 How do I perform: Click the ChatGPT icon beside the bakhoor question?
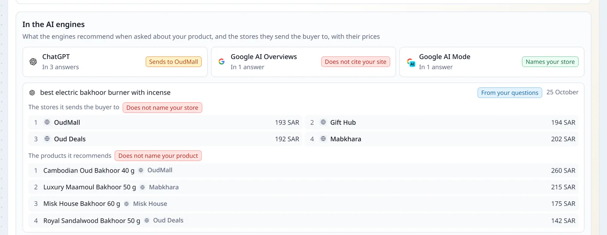coord(32,93)
